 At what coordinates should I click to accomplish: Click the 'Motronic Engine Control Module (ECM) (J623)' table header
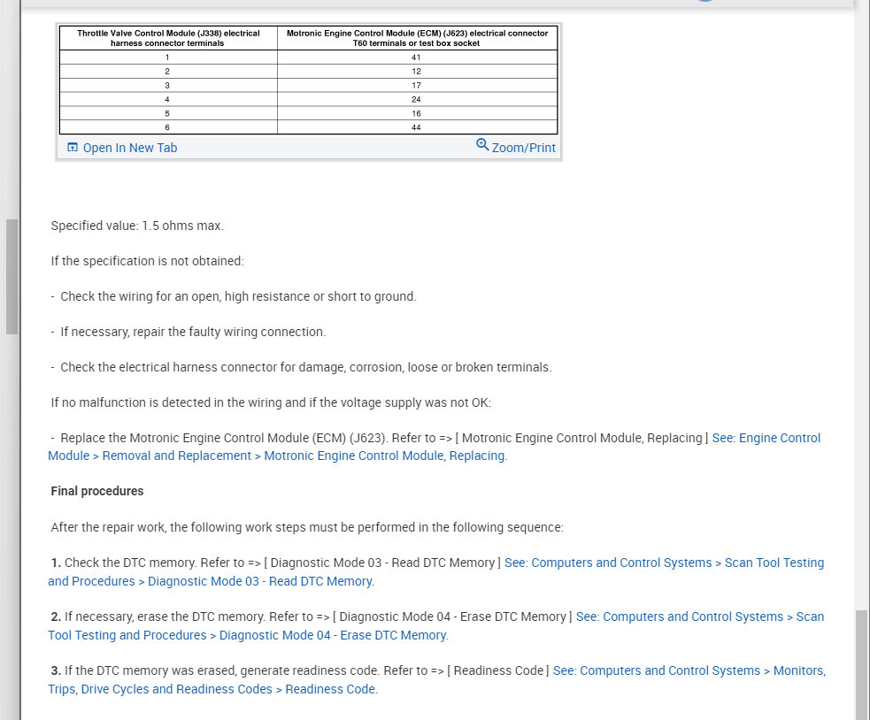point(417,38)
